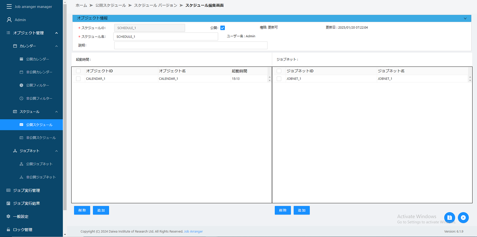Click 削除 button under ジョブネット table
Image resolution: width=477 pixels, height=237 pixels.
point(283,210)
